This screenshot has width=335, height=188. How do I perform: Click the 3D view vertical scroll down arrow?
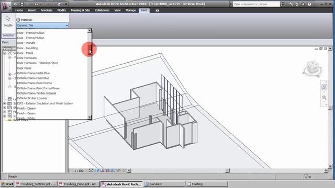pyautogui.click(x=330, y=166)
